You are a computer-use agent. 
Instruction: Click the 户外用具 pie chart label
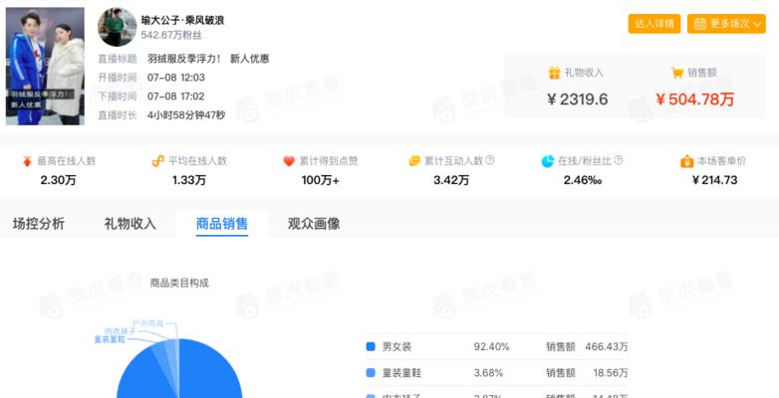click(x=147, y=323)
